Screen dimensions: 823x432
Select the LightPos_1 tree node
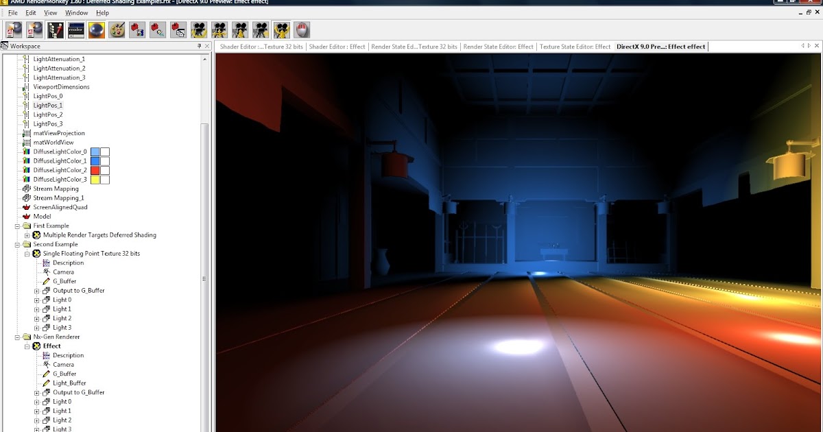point(48,106)
